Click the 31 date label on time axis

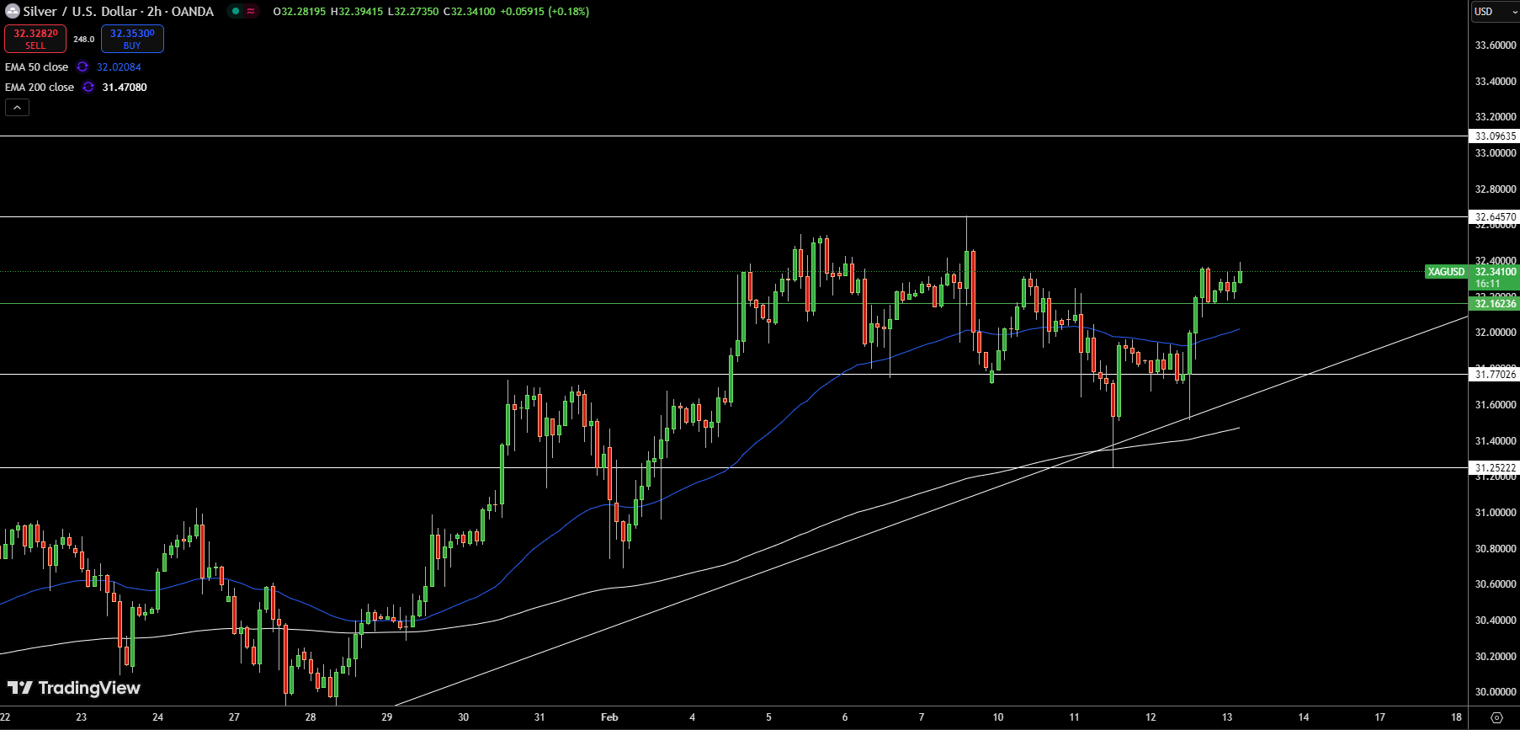click(539, 717)
